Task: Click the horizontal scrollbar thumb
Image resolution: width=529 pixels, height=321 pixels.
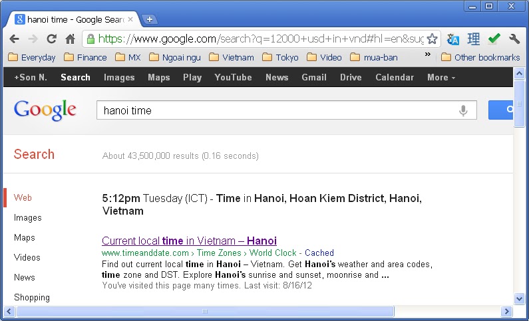Action: (x=205, y=311)
